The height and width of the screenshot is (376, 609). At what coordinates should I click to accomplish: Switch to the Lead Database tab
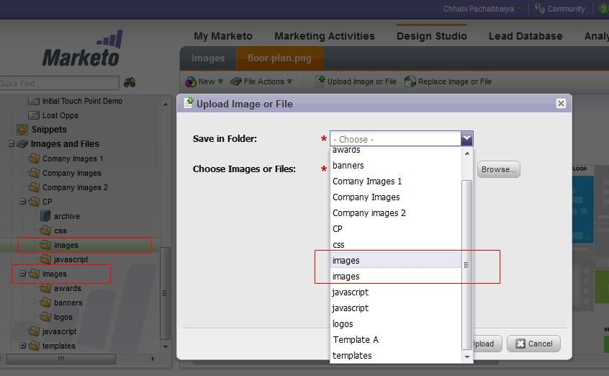pos(525,36)
